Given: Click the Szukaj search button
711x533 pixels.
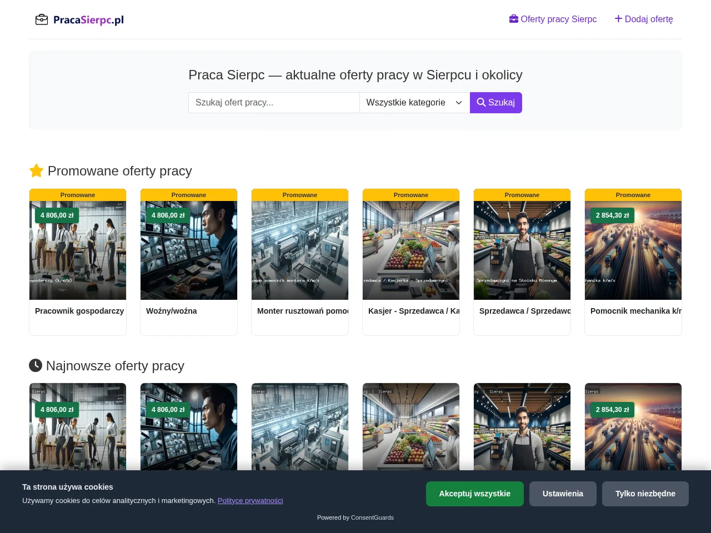Looking at the screenshot, I should coord(496,103).
